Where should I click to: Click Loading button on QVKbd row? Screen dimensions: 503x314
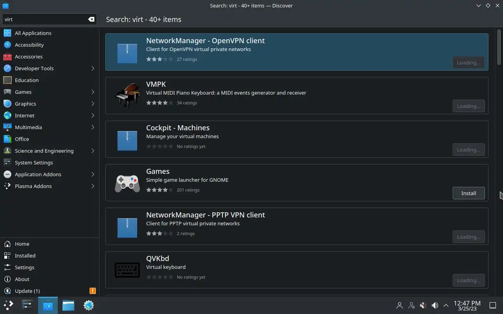tap(468, 280)
